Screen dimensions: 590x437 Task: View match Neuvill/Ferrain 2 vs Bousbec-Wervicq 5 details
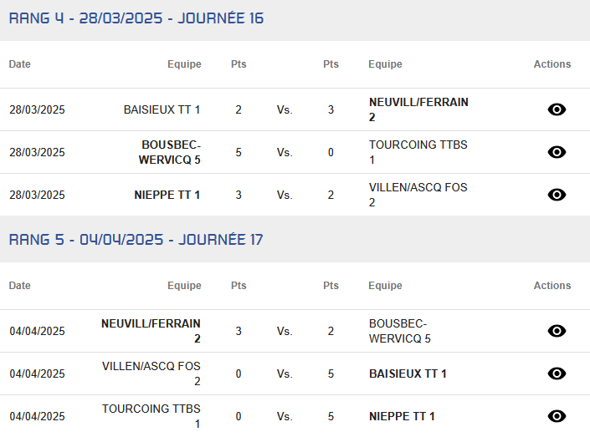point(557,331)
